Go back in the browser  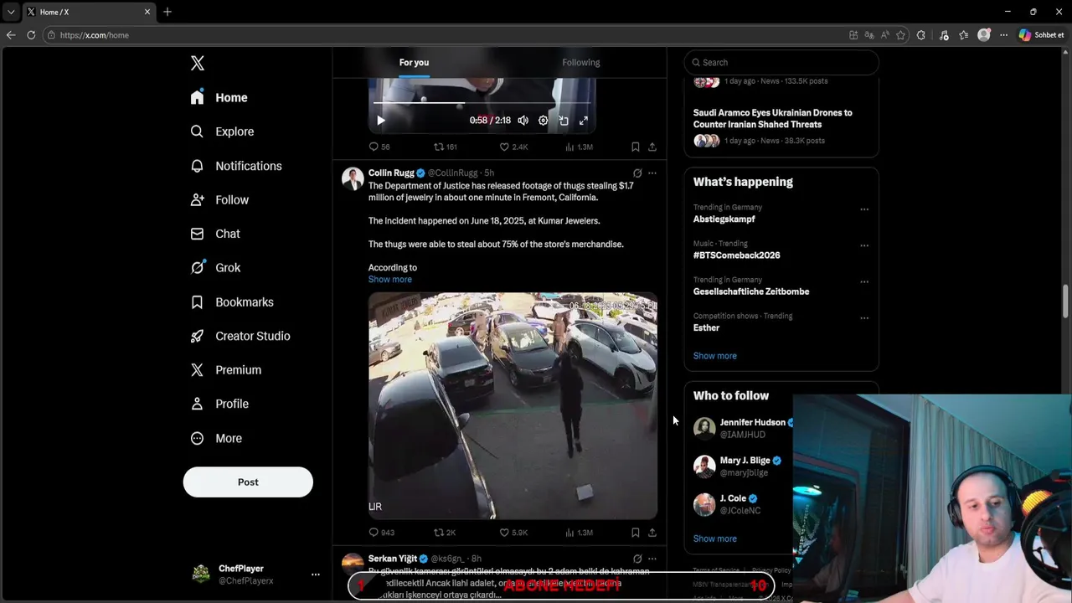(x=11, y=35)
